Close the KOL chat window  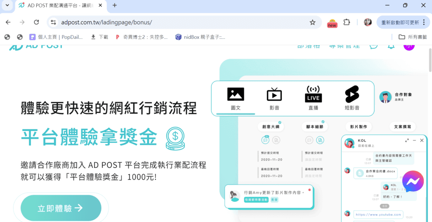[x=422, y=141]
